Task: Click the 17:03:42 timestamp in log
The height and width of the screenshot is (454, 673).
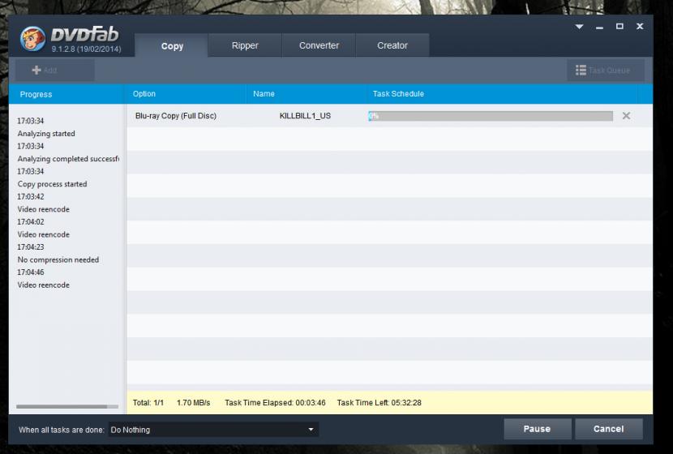Action: click(31, 196)
